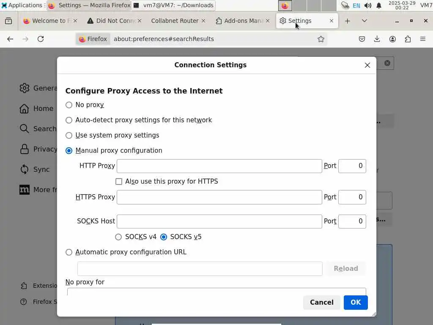Viewport: 433px width, 325px height.
Task: Open the Downloads toolbar icon
Action: pos(377,39)
